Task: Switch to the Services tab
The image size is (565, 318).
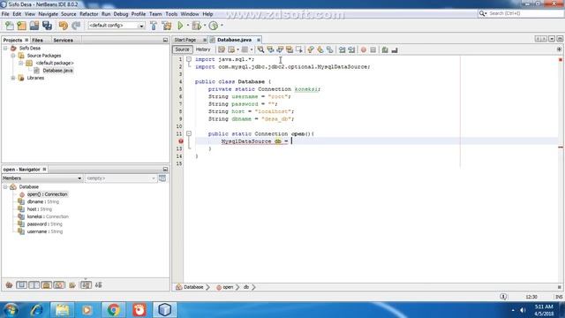Action: [x=63, y=40]
